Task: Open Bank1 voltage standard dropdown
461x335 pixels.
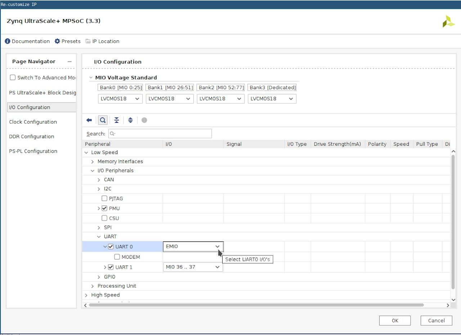Action: (170, 99)
